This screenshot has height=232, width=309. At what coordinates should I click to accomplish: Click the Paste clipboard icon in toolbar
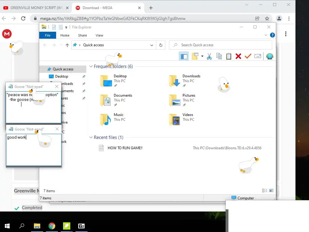pos(229,56)
